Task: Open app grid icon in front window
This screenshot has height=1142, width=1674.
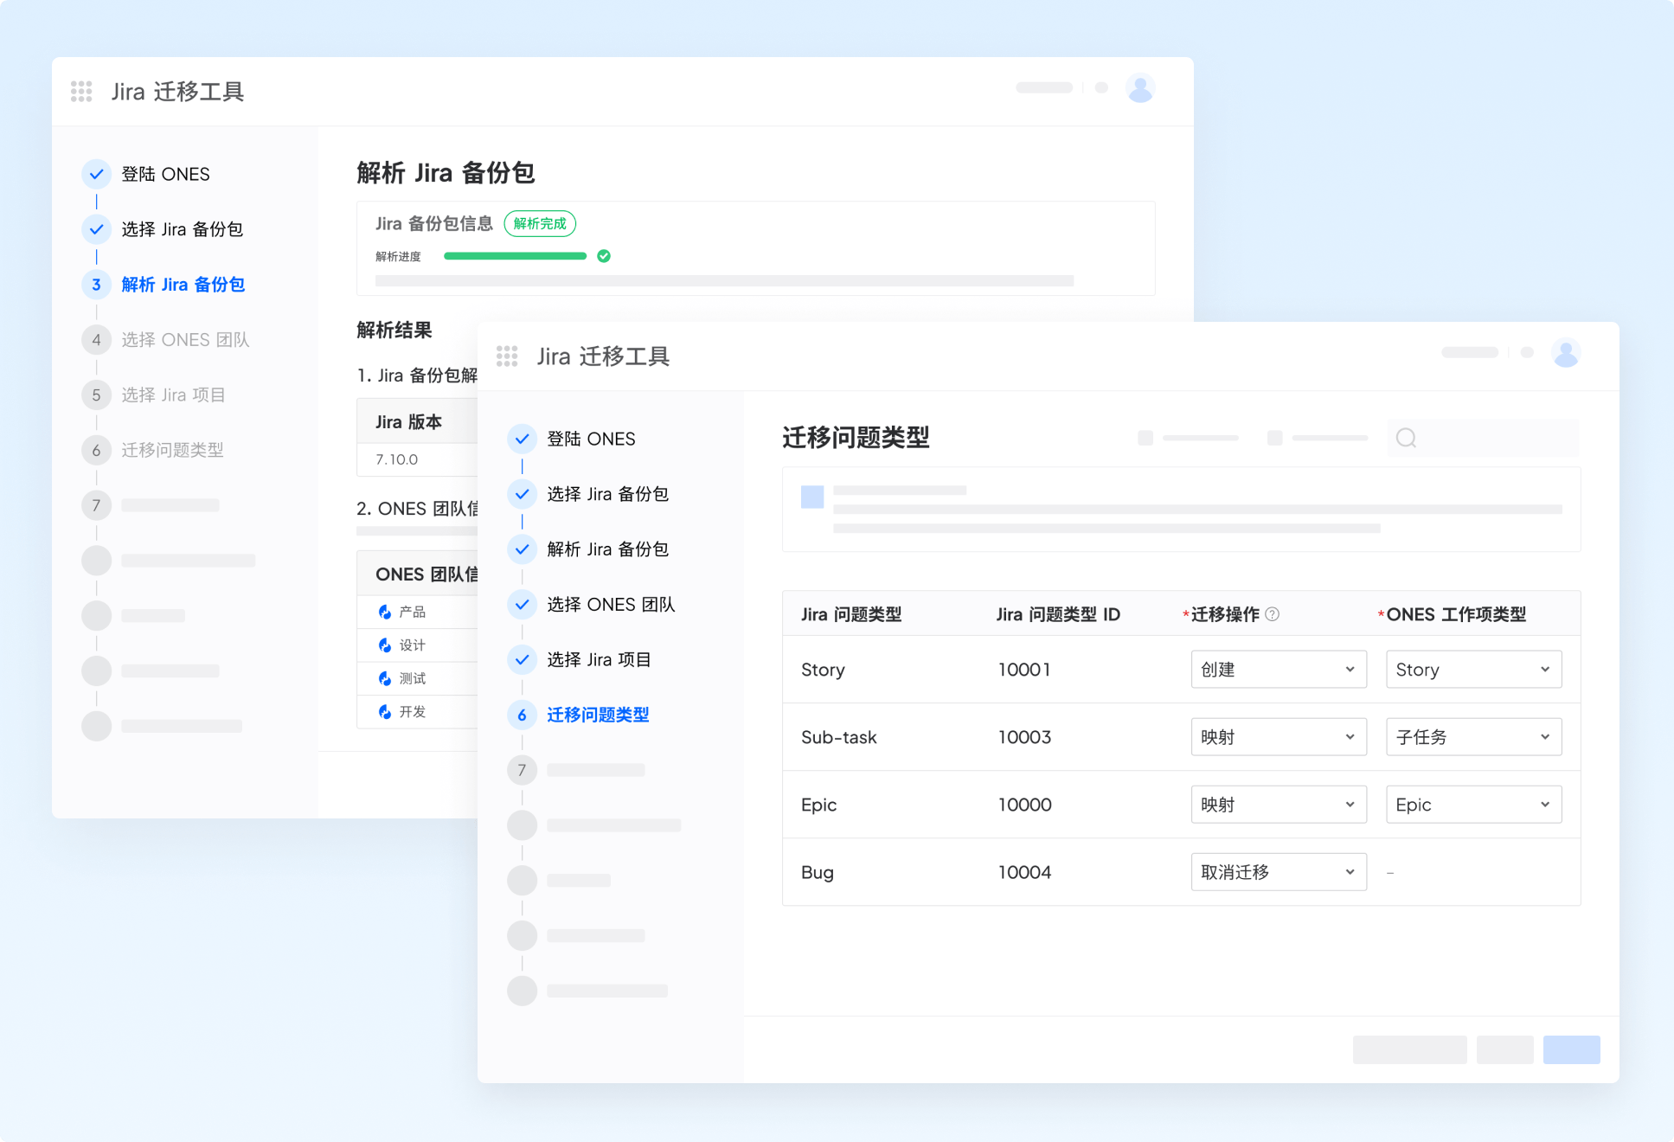Action: 507,356
